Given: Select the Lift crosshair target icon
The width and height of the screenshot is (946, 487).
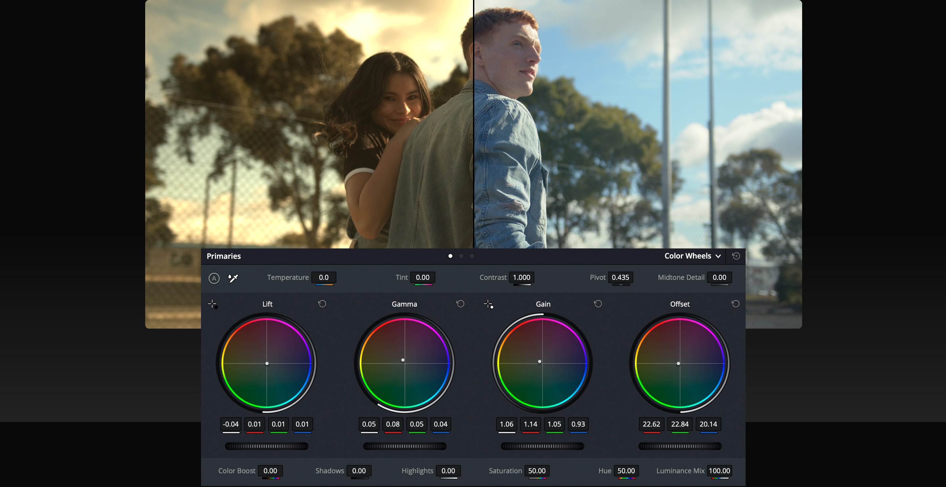Looking at the screenshot, I should click(x=213, y=303).
